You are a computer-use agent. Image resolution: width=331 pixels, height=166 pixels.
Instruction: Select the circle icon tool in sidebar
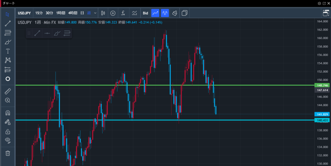point(8,79)
